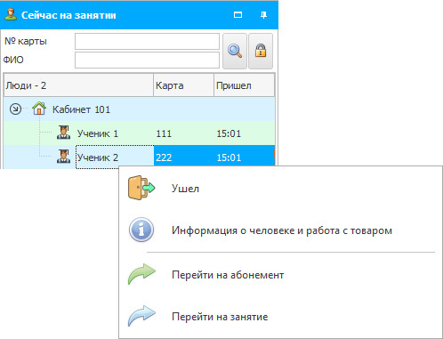This screenshot has height=339, width=443.
Task: Click the student icon of Ученик 2
Action: tap(63, 157)
